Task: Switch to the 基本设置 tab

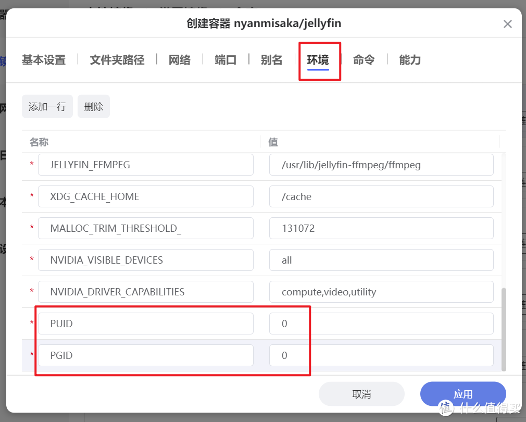Action: pyautogui.click(x=43, y=60)
